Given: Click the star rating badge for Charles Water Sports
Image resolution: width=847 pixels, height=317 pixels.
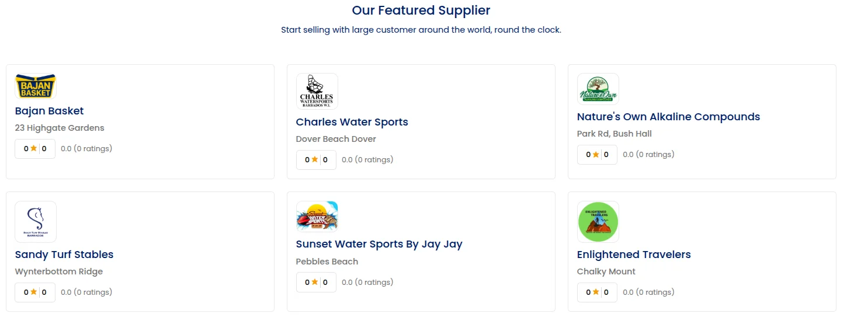Looking at the screenshot, I should click(x=316, y=160).
